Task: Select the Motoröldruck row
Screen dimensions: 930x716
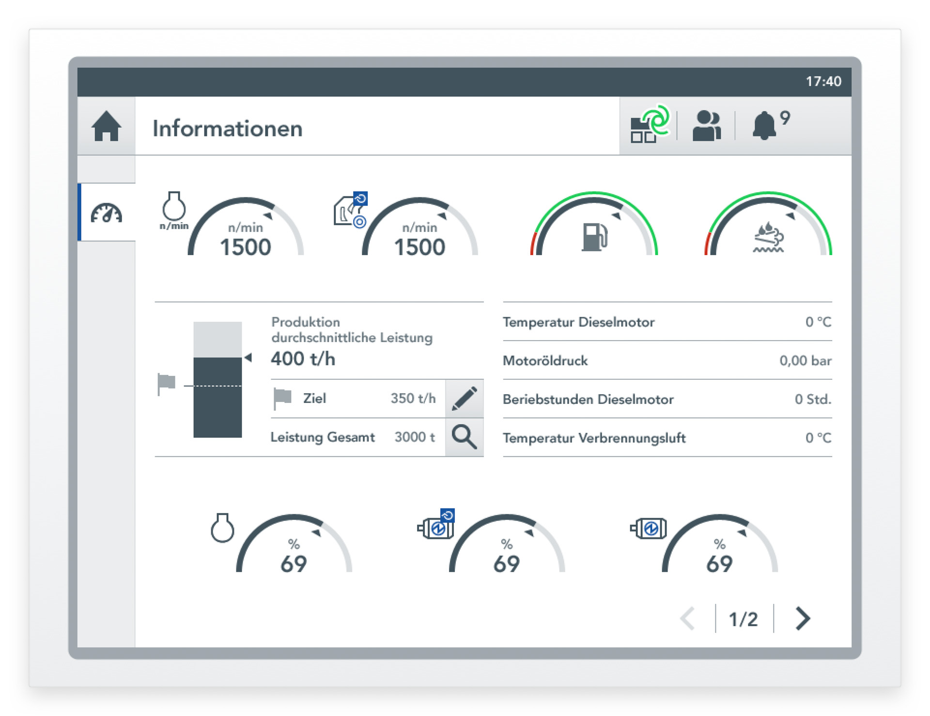Action: [667, 361]
